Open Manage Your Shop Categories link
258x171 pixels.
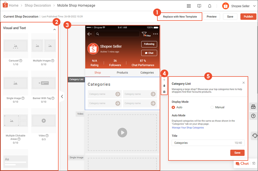pos(188,127)
